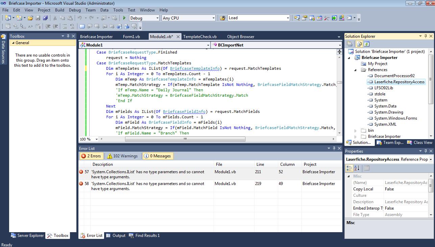
Task: Open Properties Window from the main toolbar
Action: tap(305, 18)
